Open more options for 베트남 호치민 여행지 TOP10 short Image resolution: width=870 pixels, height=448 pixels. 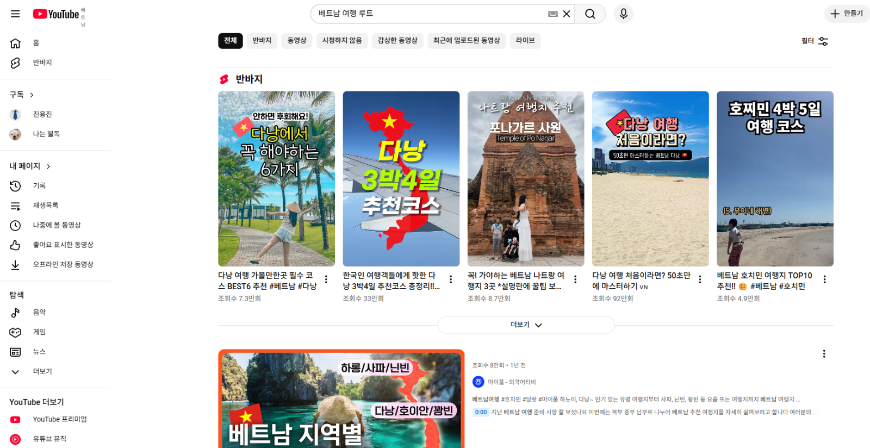pos(824,279)
